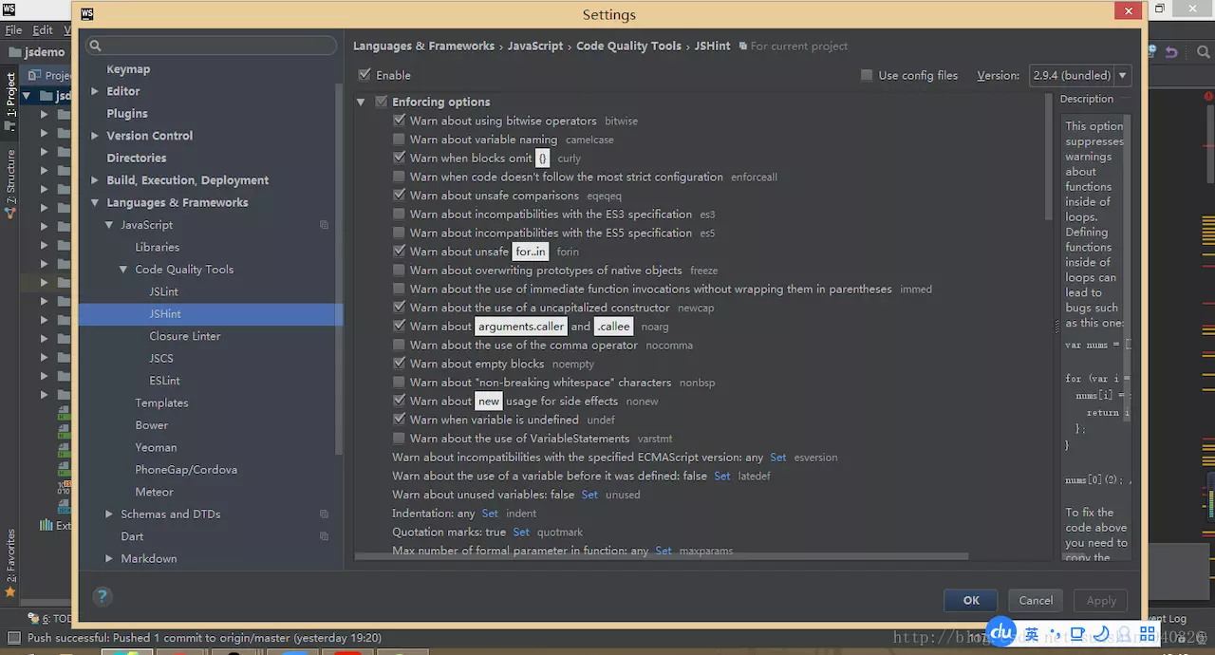
Task: Open the Edit menu in WebStorm
Action: [x=43, y=30]
